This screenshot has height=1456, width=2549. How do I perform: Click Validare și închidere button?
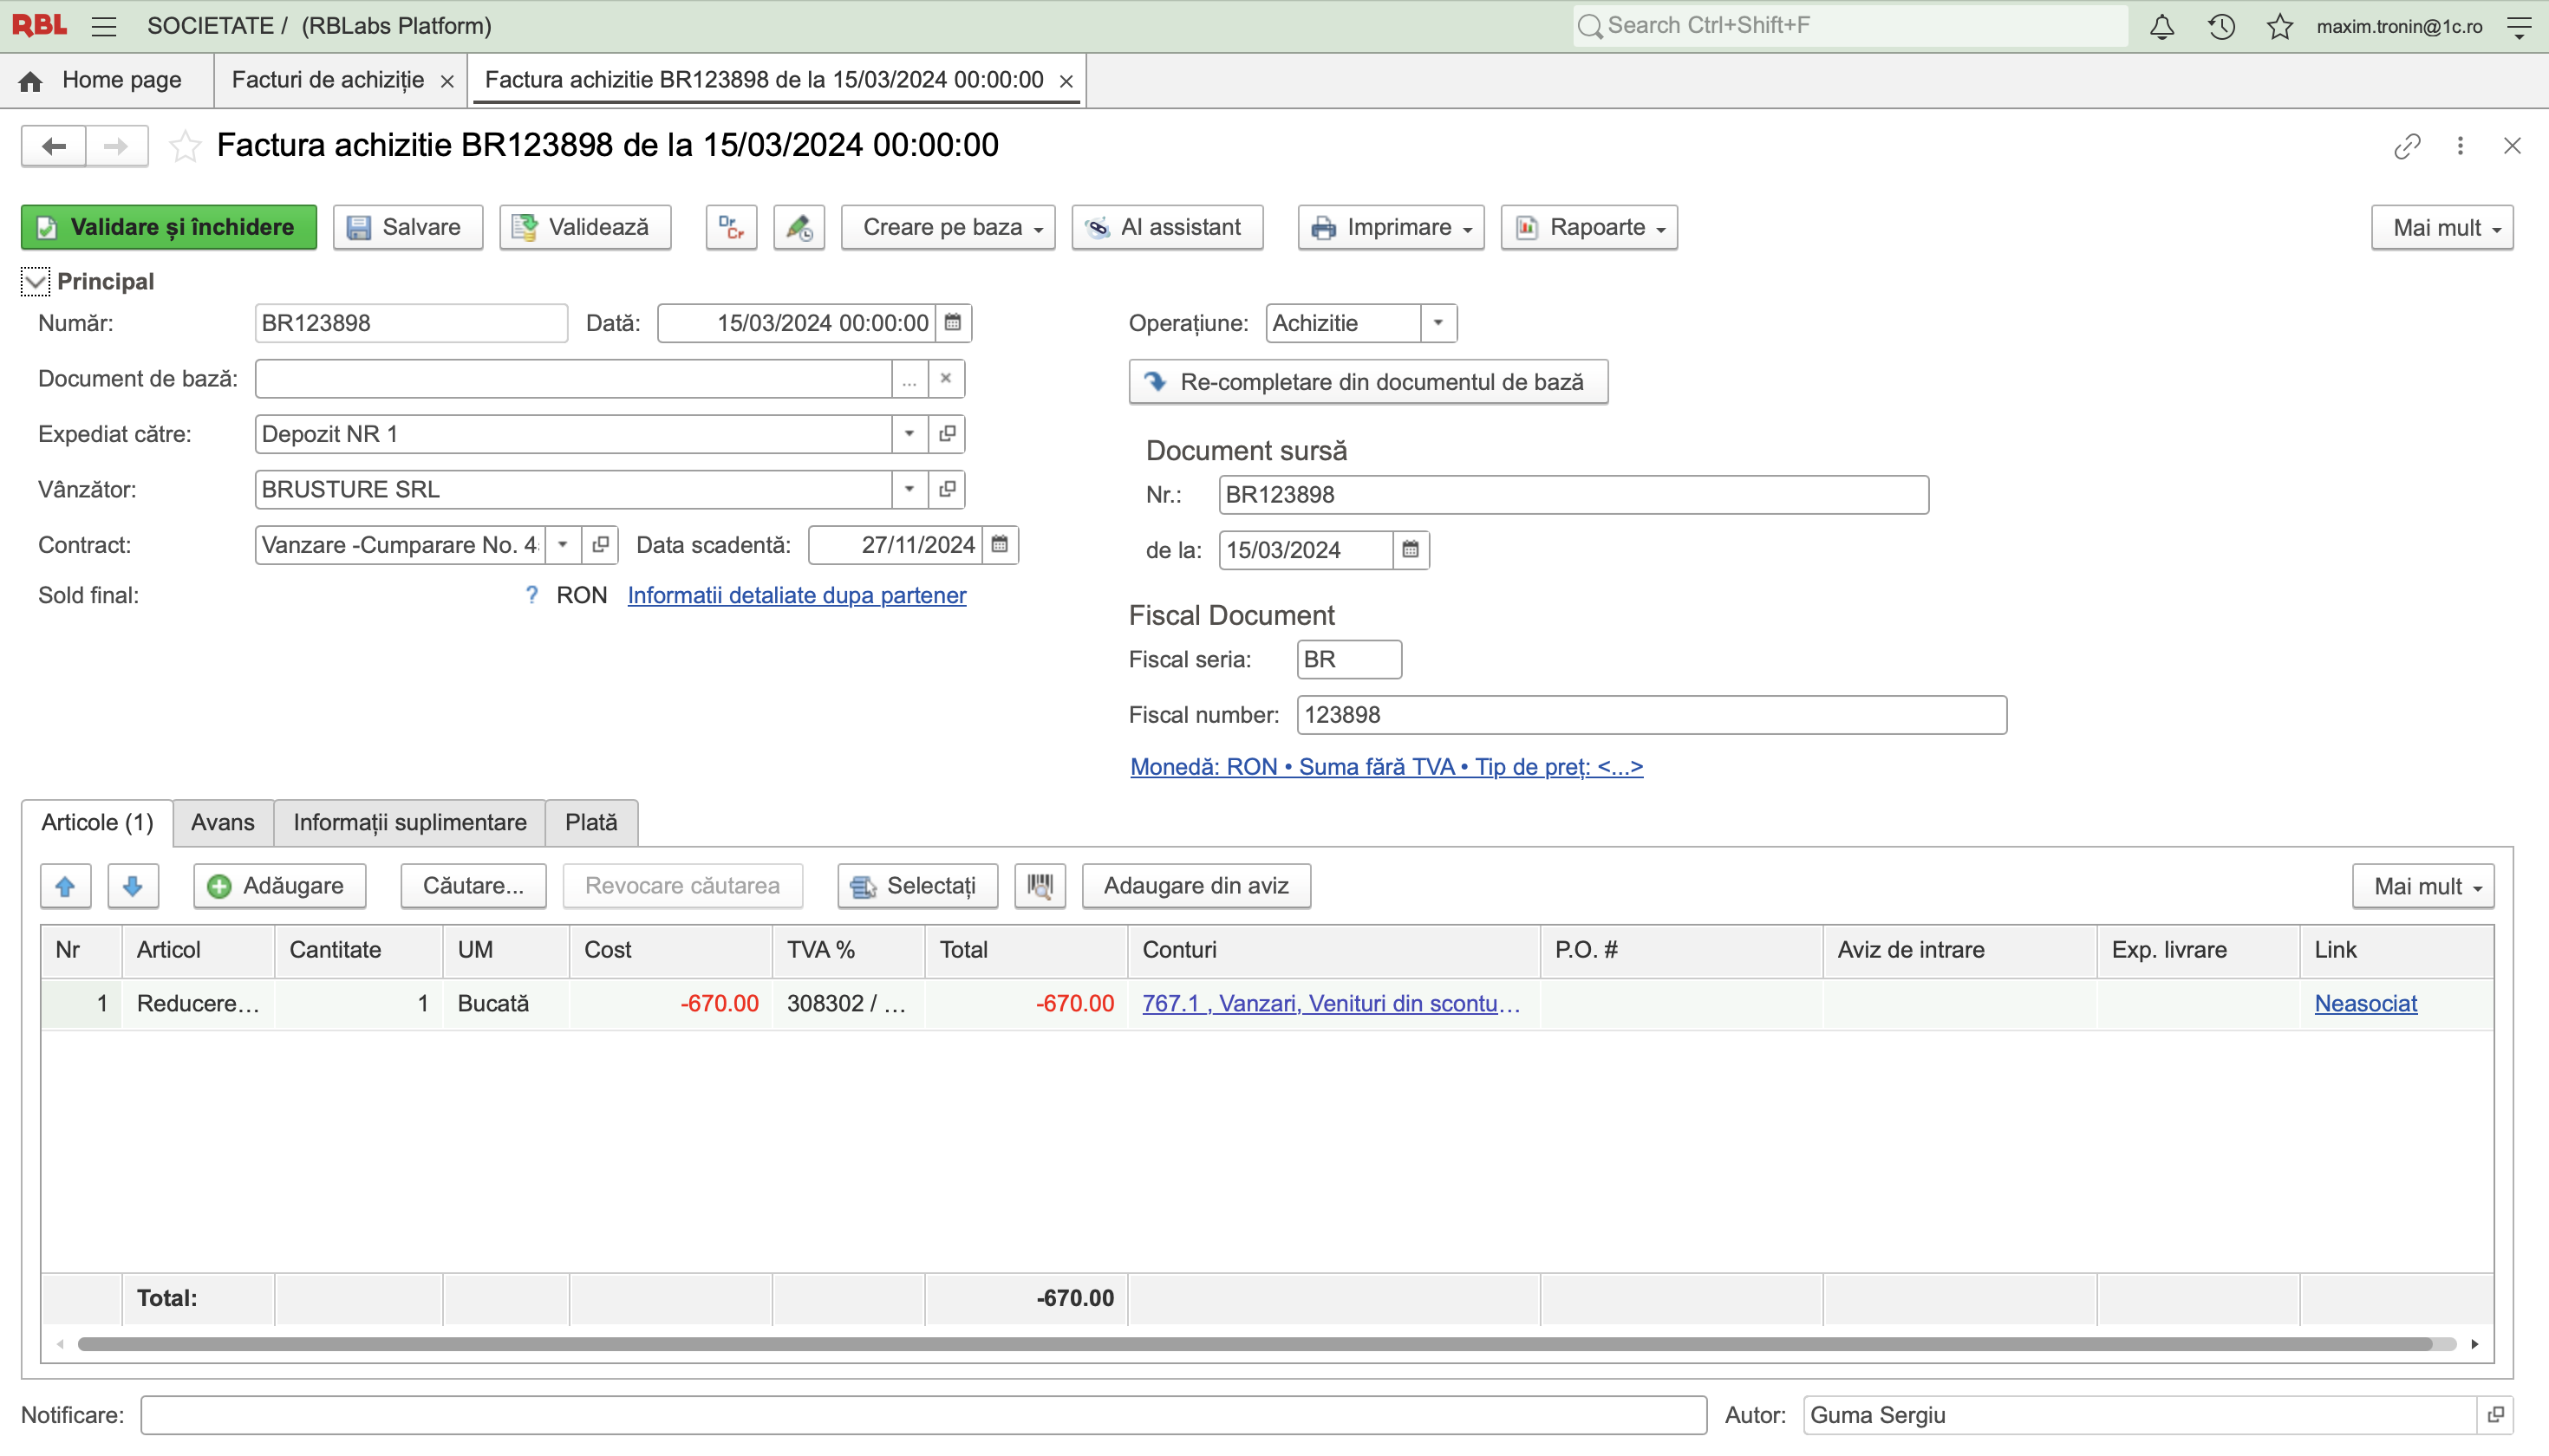pos(169,227)
